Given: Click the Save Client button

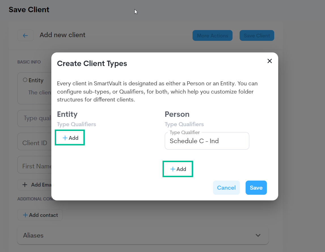Looking at the screenshot, I should (257, 35).
